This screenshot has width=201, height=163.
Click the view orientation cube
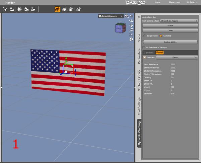coord(120,28)
